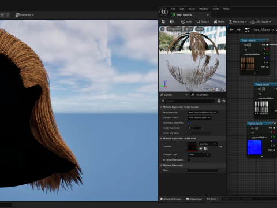Click the graph hierarchy icon beside Hair_Material

click(x=247, y=30)
